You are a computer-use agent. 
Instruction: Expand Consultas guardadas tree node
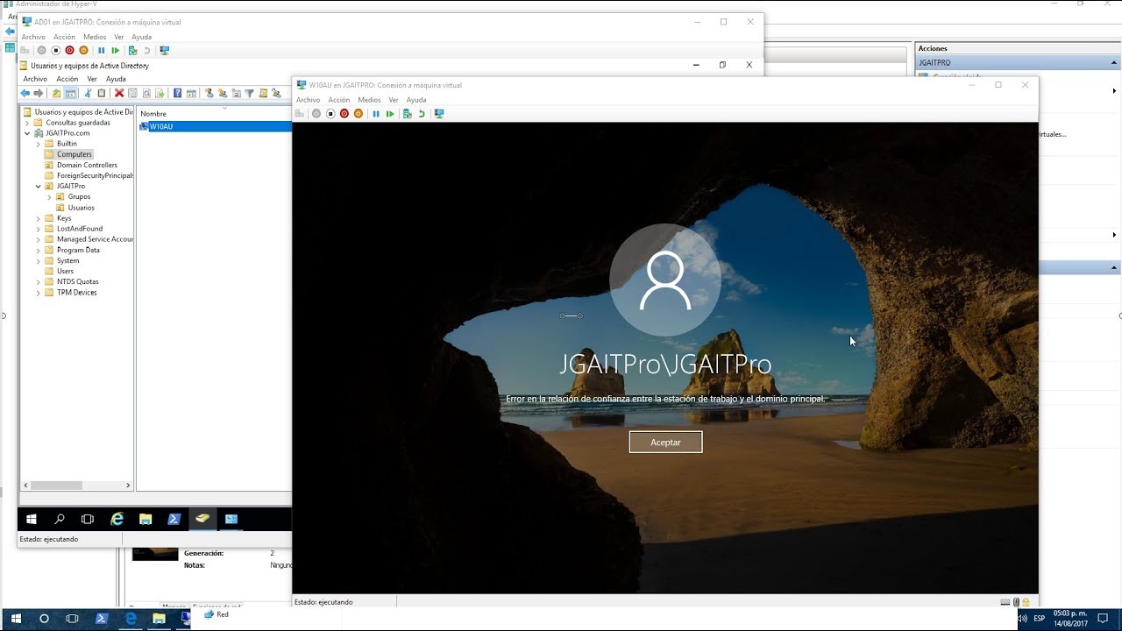pyautogui.click(x=27, y=123)
